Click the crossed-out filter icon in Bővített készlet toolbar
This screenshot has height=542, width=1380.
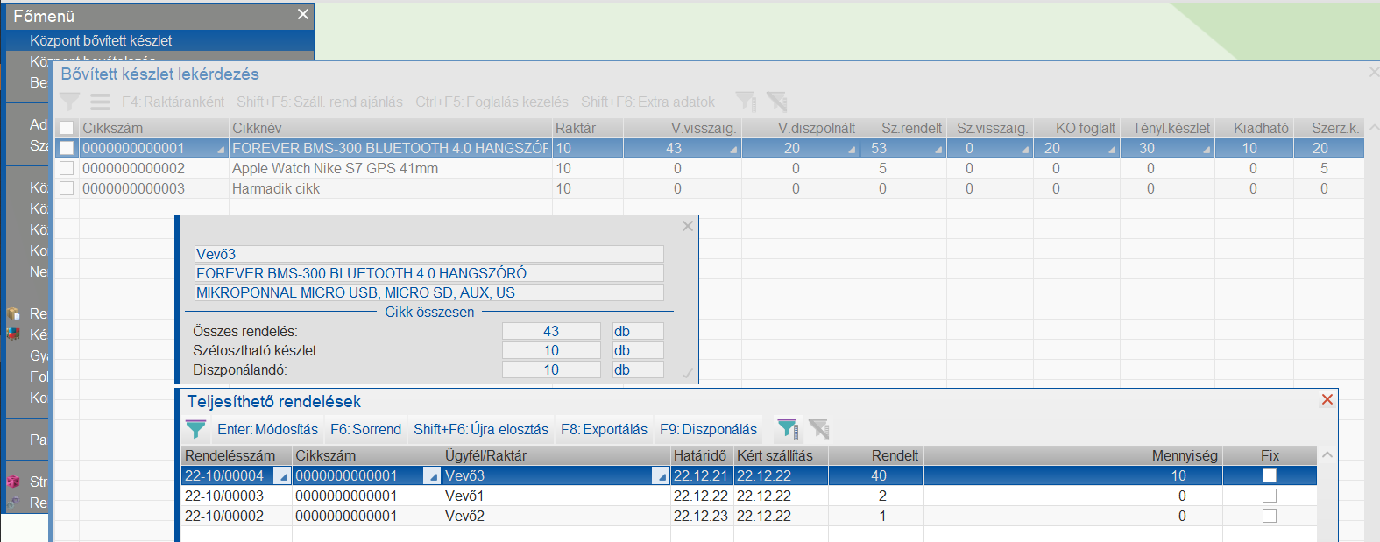776,102
